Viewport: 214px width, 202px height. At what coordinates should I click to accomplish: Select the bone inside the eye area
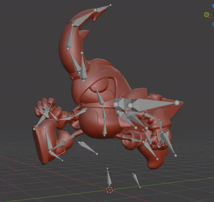(99, 96)
